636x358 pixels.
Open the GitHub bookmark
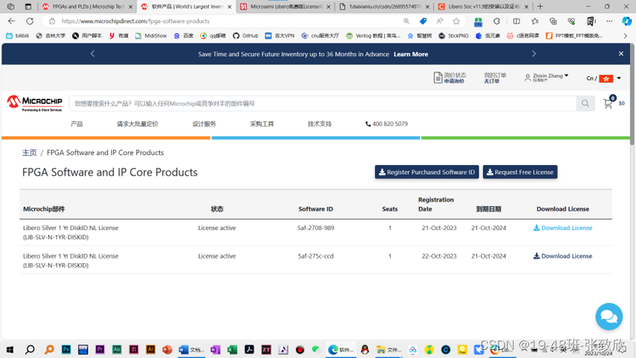[245, 36]
